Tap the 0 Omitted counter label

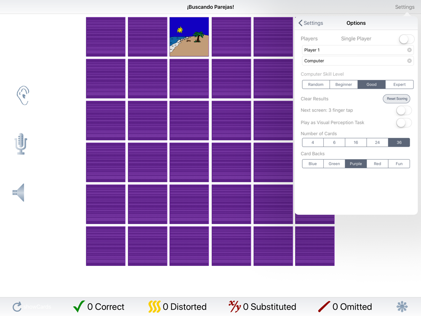(352, 307)
